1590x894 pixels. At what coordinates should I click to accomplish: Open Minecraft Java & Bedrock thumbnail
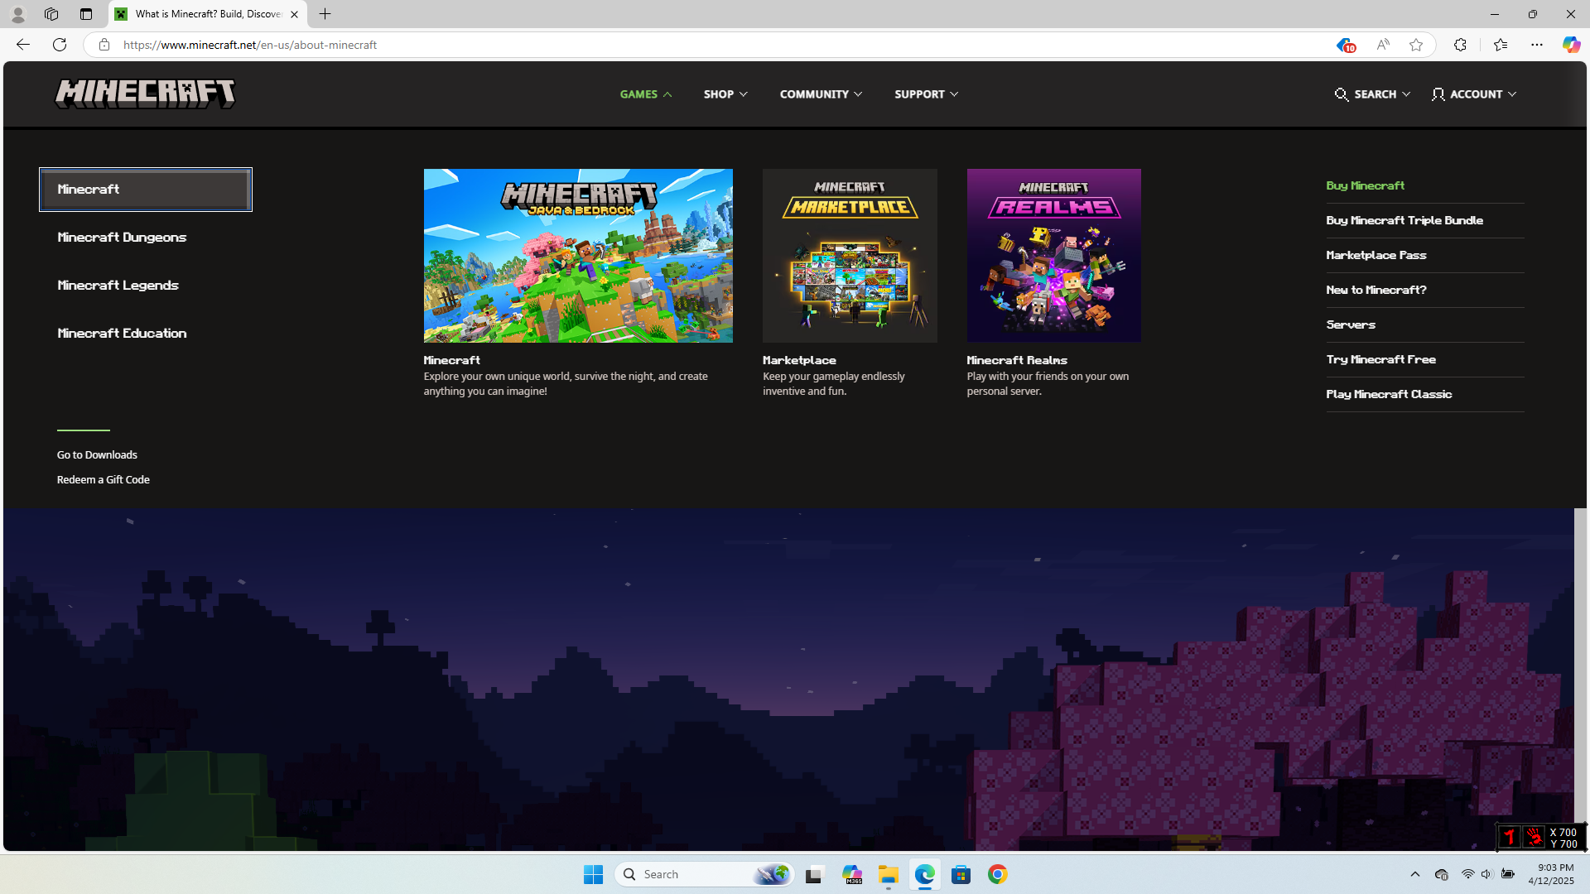(x=578, y=256)
